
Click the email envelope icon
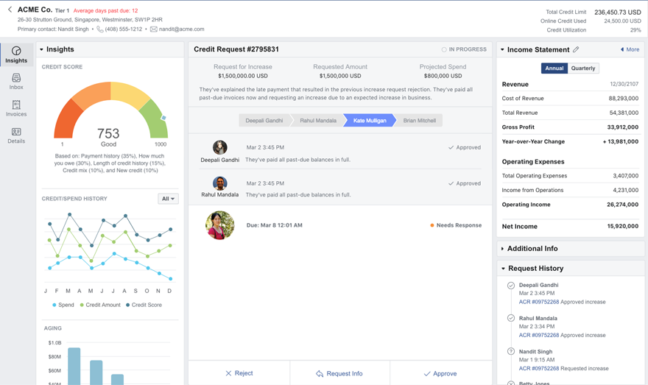click(x=153, y=29)
